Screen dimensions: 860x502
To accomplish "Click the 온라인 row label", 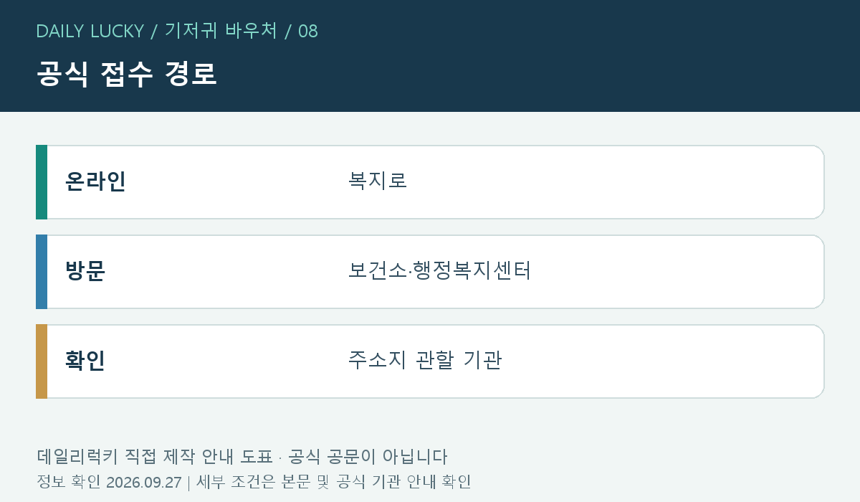I will point(95,182).
